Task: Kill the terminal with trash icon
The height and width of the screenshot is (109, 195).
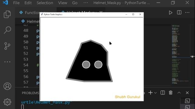Action: (171, 93)
